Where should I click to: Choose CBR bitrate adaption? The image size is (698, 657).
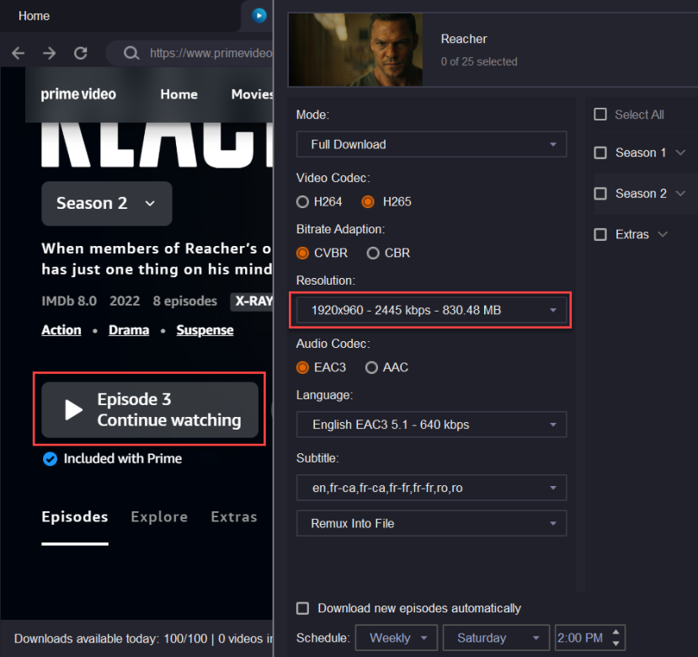click(x=373, y=253)
